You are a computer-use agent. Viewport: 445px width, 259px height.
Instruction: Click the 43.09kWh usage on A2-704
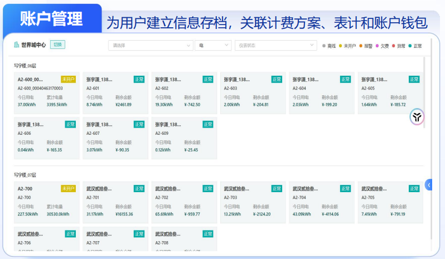[302, 214]
